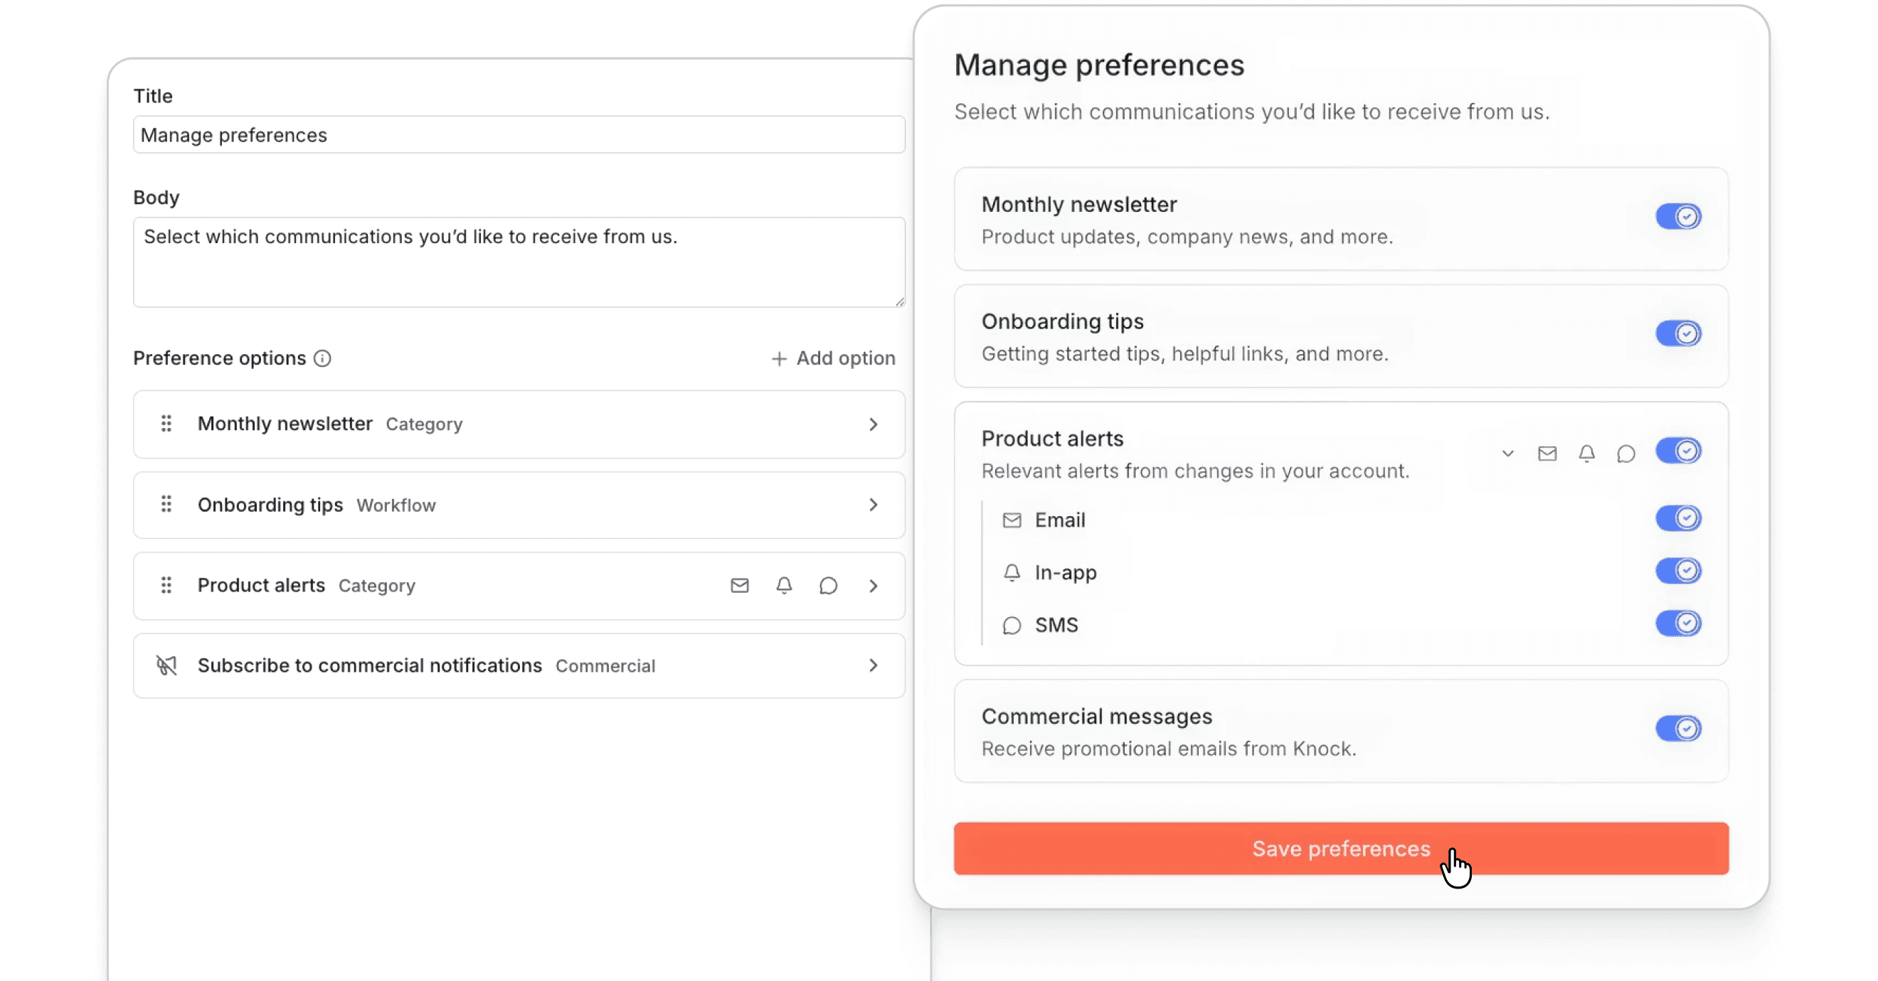
Task: Click the chat bubble icon in Product alerts editor row
Action: (828, 586)
